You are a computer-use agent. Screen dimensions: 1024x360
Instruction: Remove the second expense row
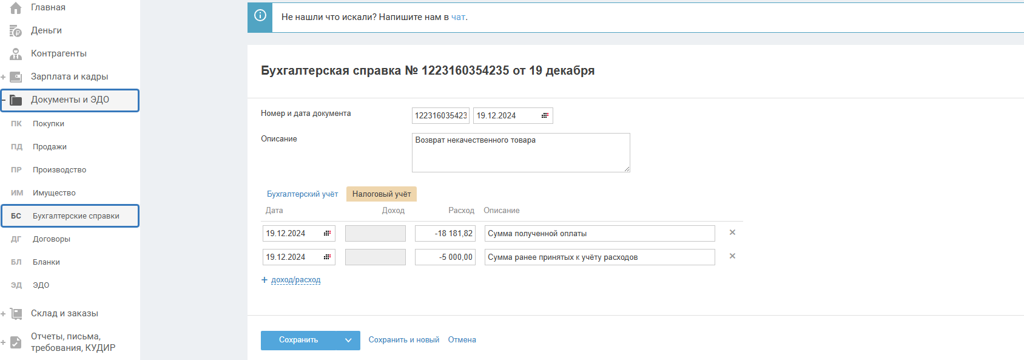tap(732, 256)
